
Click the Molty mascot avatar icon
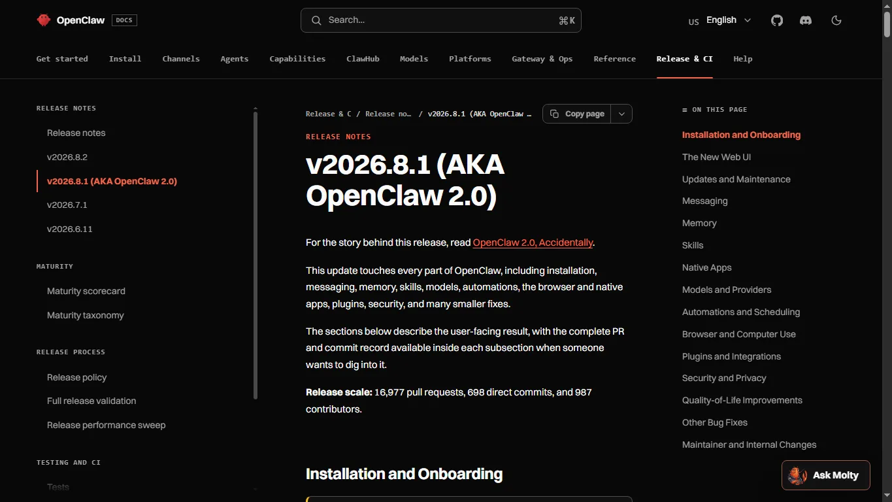(797, 475)
